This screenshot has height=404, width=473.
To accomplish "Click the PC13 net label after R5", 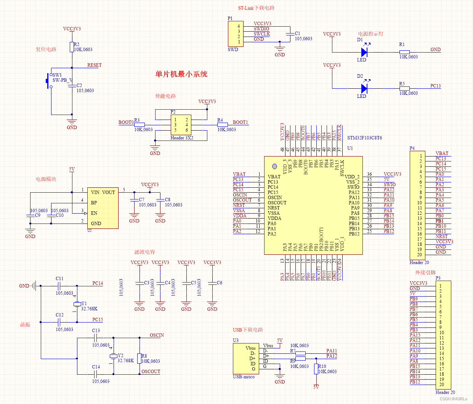I will 436,86.
